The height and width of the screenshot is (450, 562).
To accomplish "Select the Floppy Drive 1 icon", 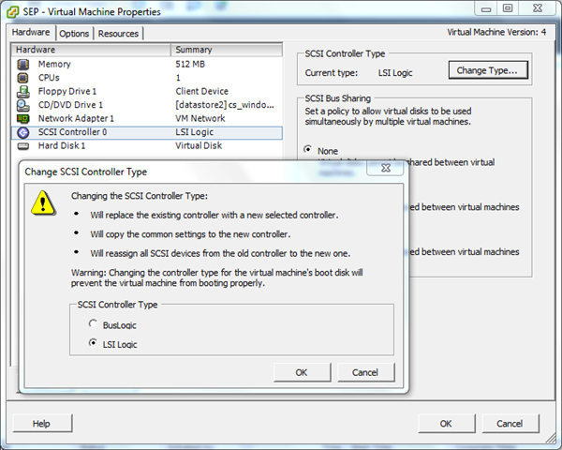I will (x=24, y=91).
